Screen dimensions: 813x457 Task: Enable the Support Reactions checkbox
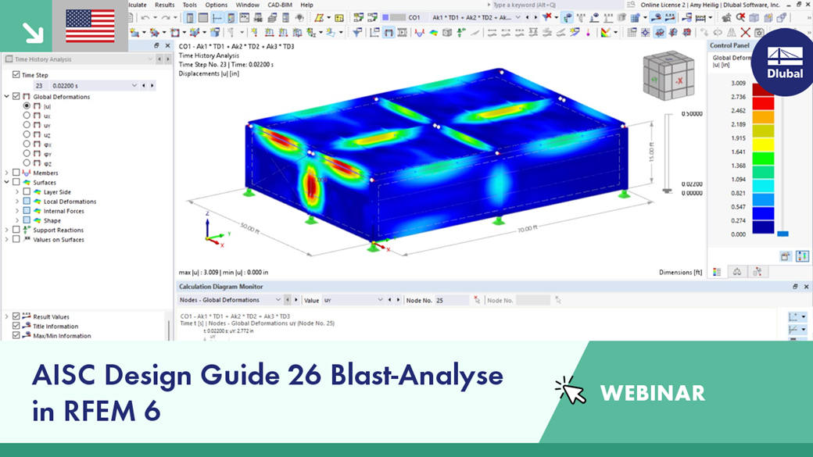(16, 230)
